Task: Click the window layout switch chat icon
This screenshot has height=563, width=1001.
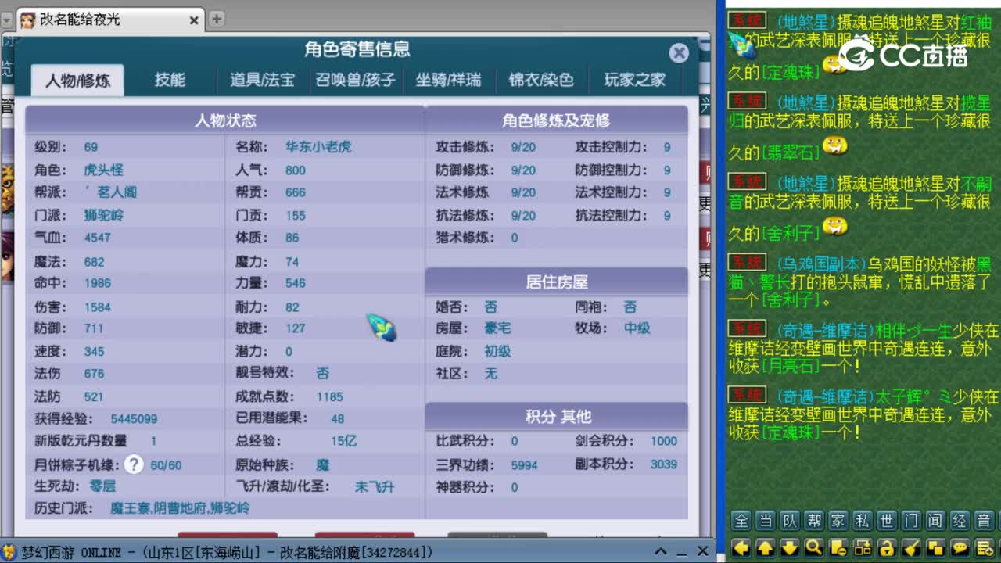Action: (x=863, y=547)
